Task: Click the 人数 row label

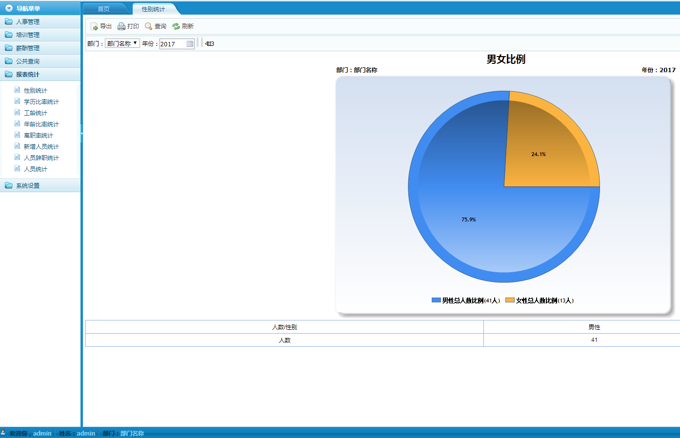Action: (284, 340)
